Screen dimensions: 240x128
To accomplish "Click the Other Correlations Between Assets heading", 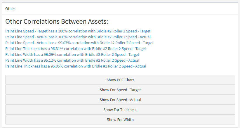I will point(57,21).
